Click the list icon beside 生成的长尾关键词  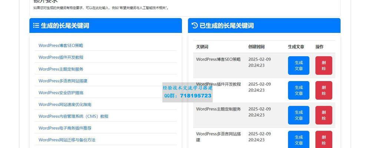pyautogui.click(x=36, y=26)
